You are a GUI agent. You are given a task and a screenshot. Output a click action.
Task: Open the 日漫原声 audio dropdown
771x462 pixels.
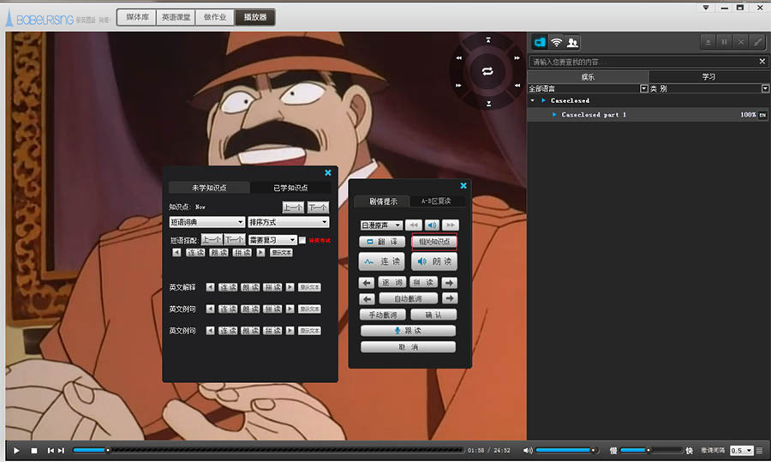pyautogui.click(x=381, y=225)
